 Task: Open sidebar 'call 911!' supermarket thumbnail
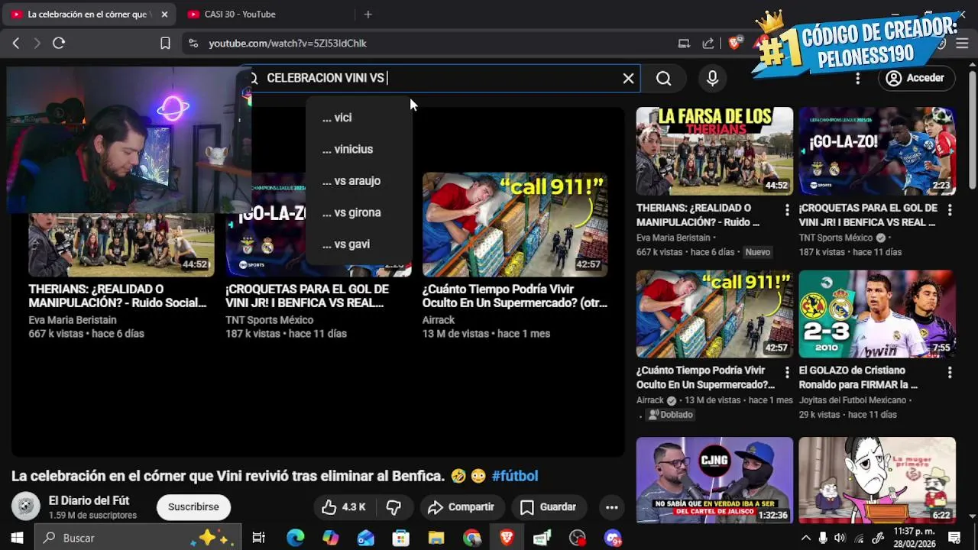pos(714,314)
